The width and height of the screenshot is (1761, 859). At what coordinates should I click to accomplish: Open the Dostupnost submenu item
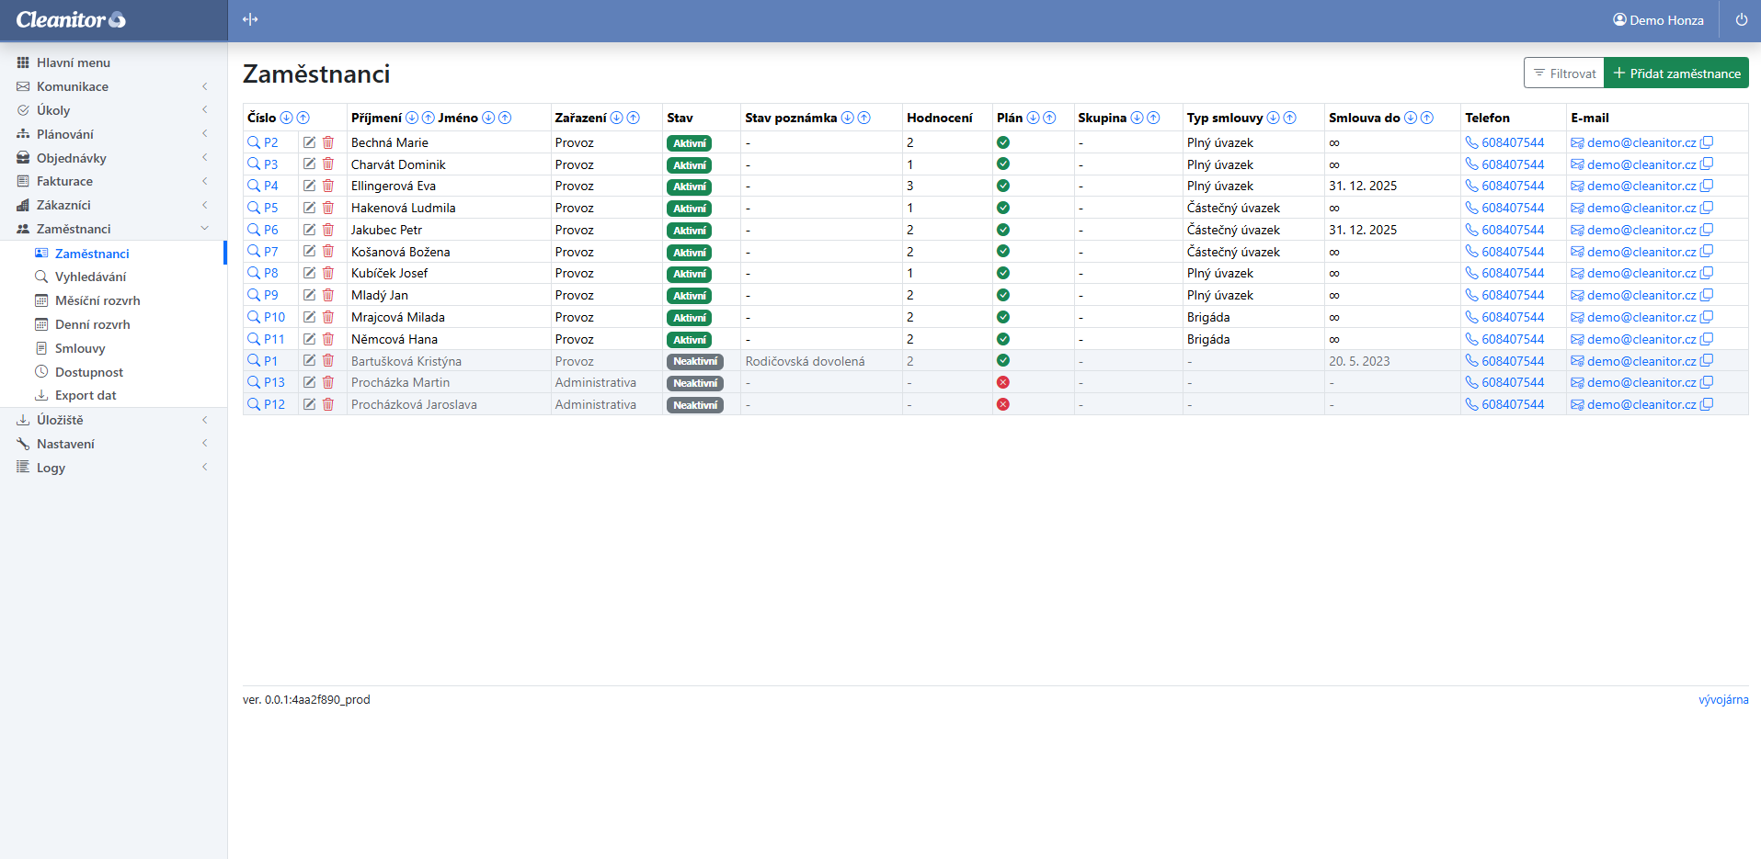pyautogui.click(x=88, y=372)
